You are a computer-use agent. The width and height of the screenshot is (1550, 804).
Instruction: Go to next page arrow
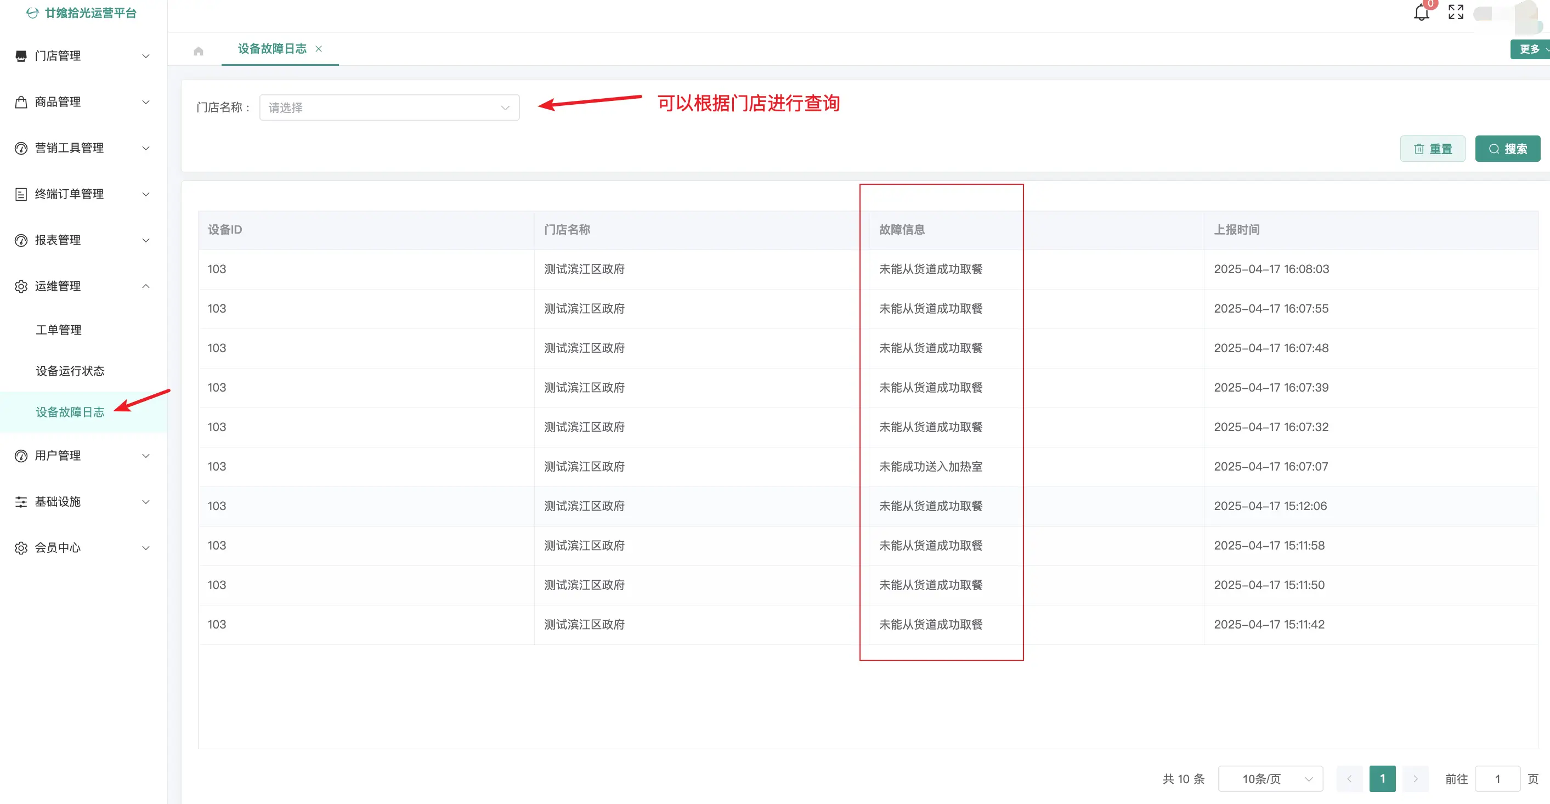pyautogui.click(x=1415, y=778)
